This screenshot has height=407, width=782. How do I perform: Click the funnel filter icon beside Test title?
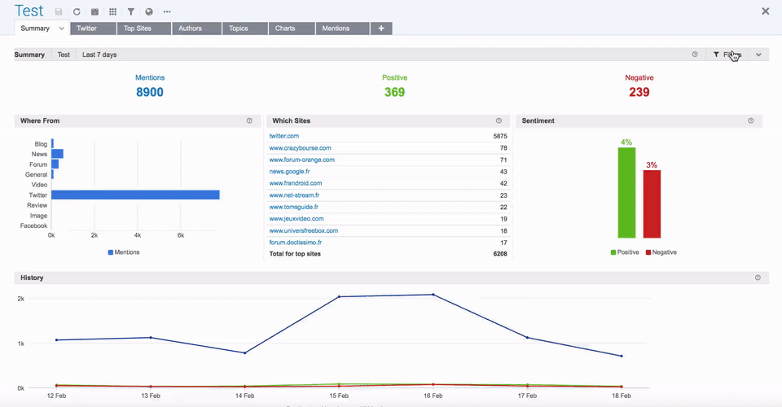[x=130, y=12]
